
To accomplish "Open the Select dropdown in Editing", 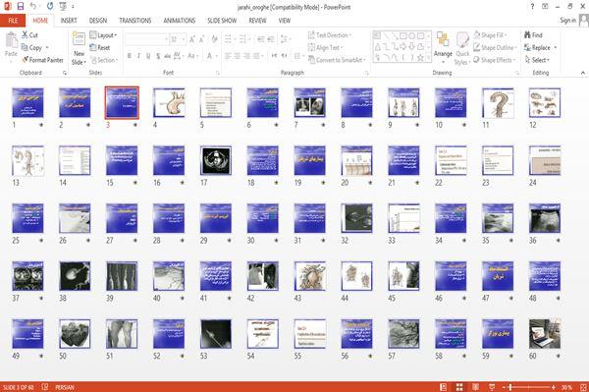I will pos(537,60).
